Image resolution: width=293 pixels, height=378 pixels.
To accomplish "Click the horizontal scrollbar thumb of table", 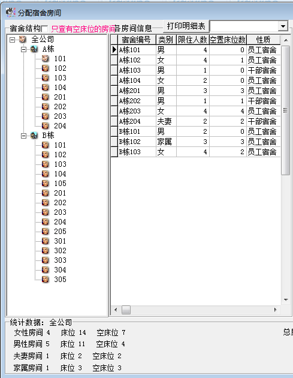I will (126, 310).
